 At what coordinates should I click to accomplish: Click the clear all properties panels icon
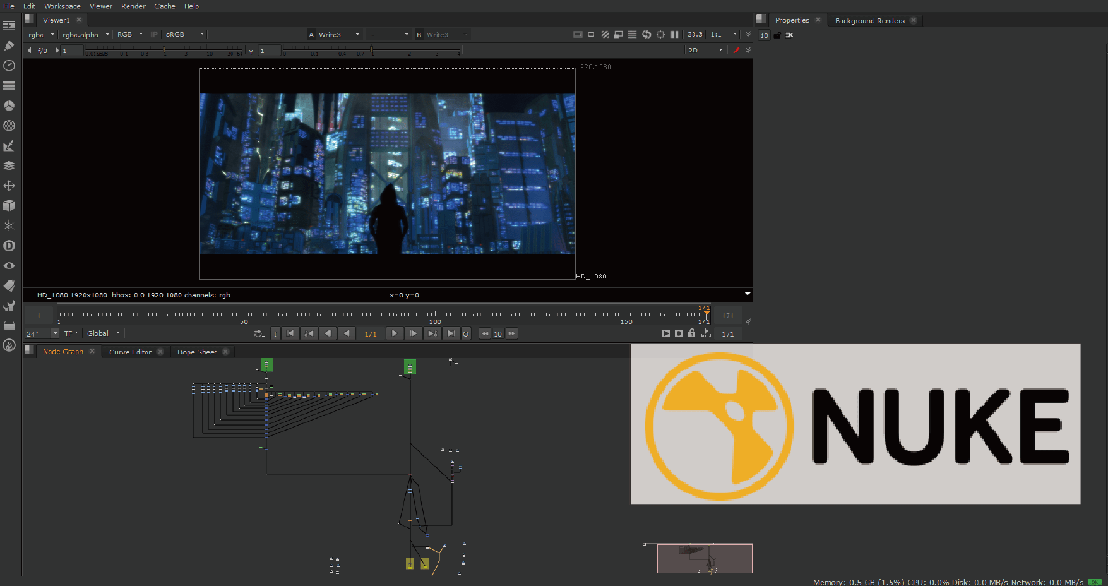tap(789, 35)
